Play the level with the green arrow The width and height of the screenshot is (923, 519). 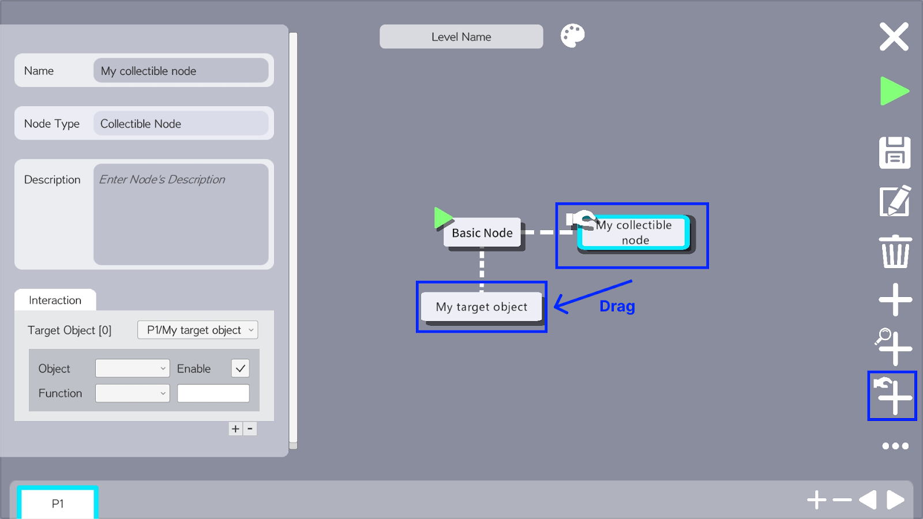coord(895,91)
